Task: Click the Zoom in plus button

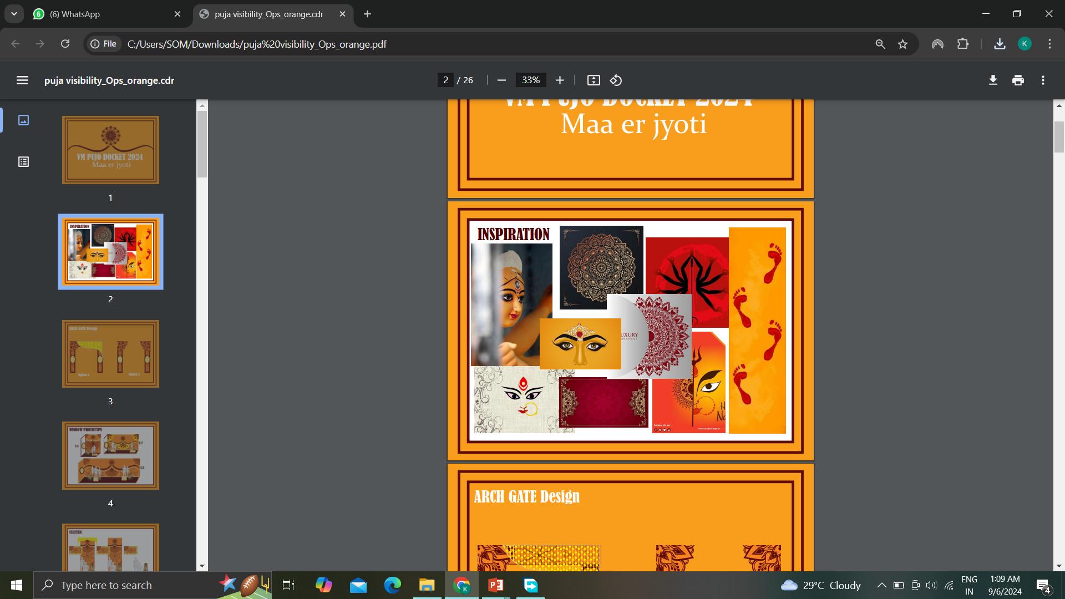Action: [x=560, y=80]
